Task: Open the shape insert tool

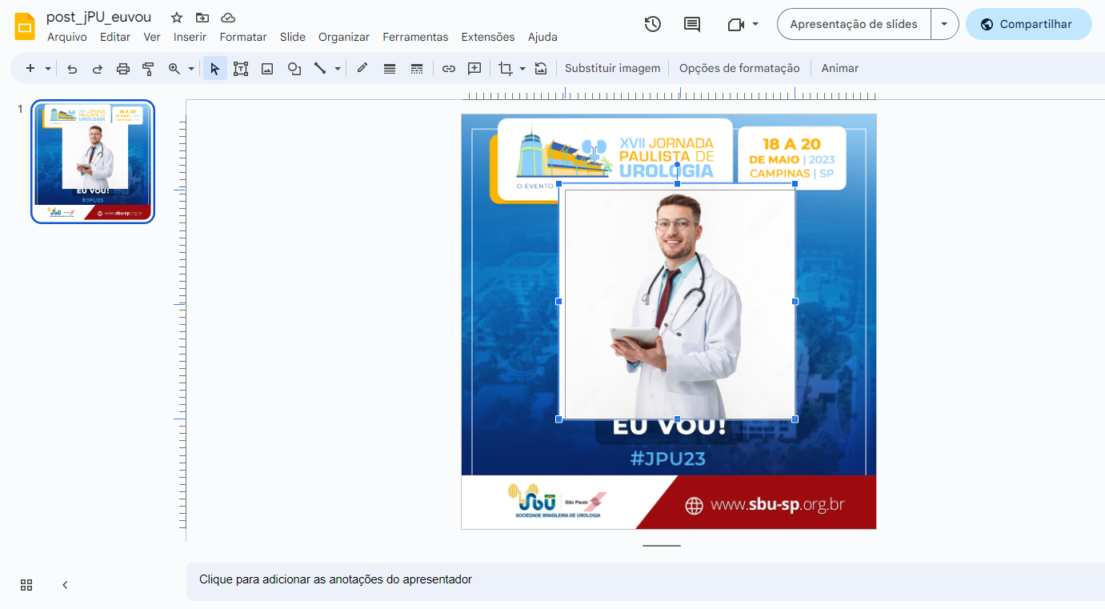Action: [294, 69]
